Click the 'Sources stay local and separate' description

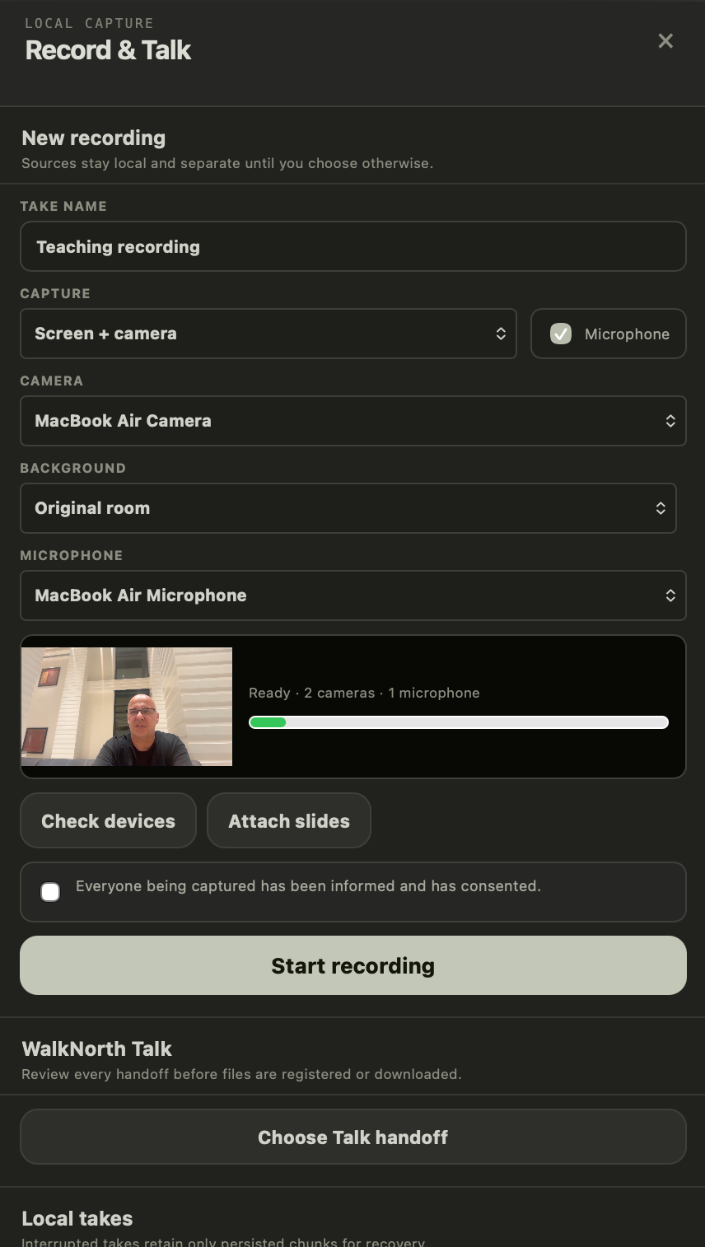click(x=227, y=163)
